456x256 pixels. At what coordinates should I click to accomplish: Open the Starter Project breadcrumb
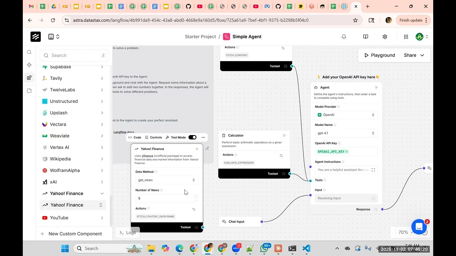tap(200, 37)
